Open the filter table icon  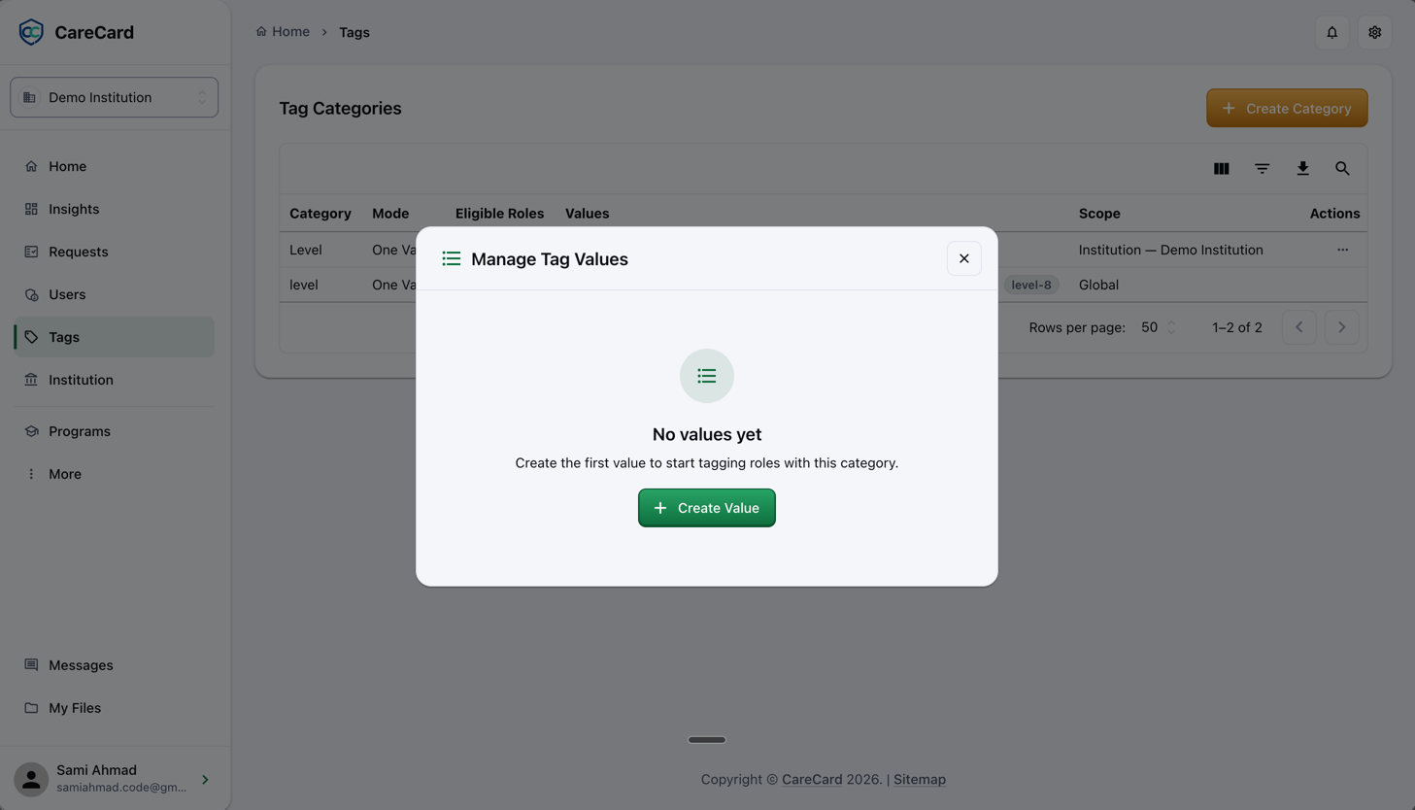coord(1262,169)
